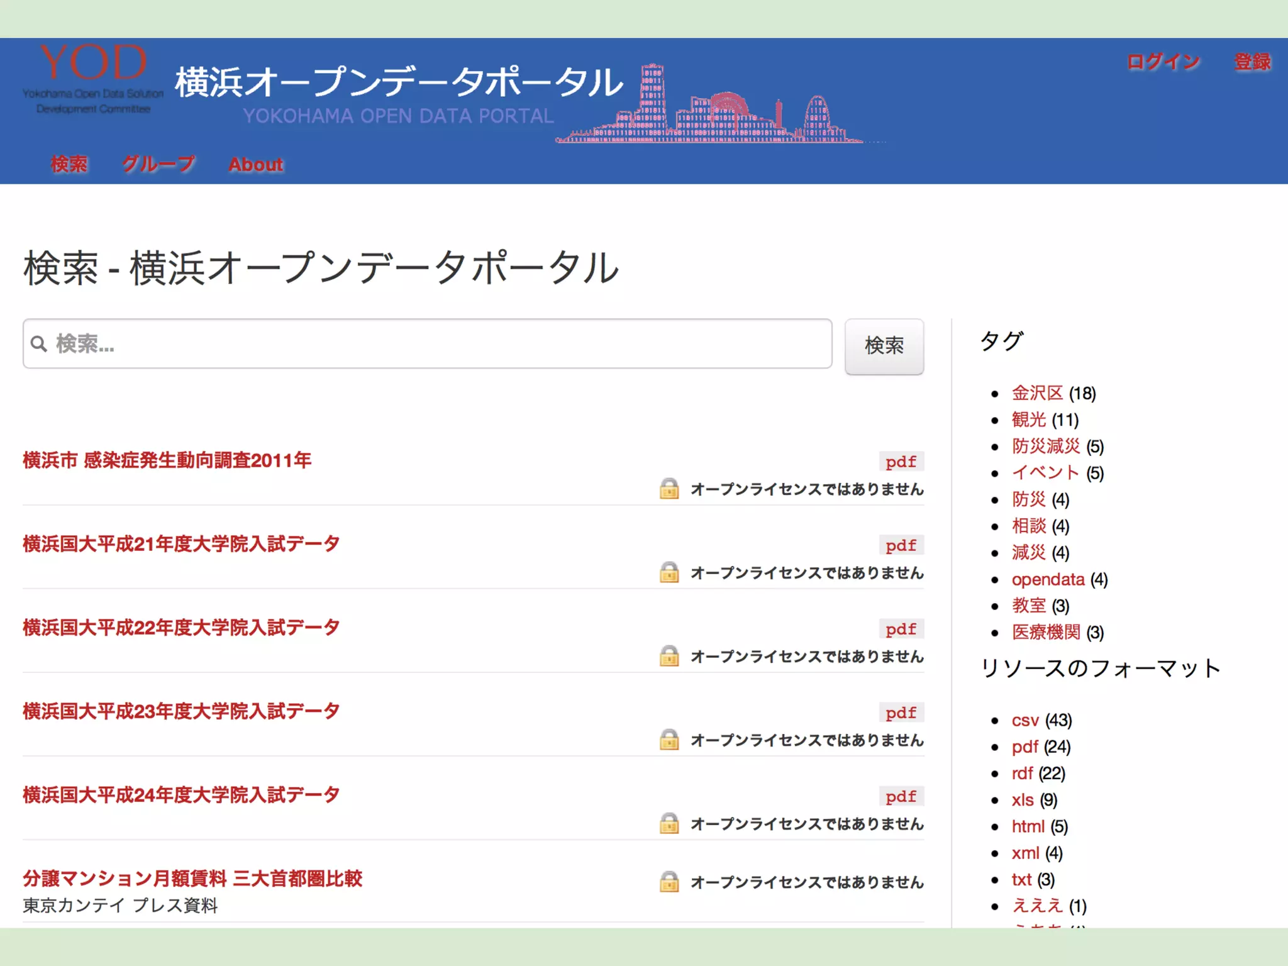Viewport: 1288px width, 966px height.
Task: Open 横浜国大平成21年度大学院入試データ dataset
Action: tap(181, 544)
